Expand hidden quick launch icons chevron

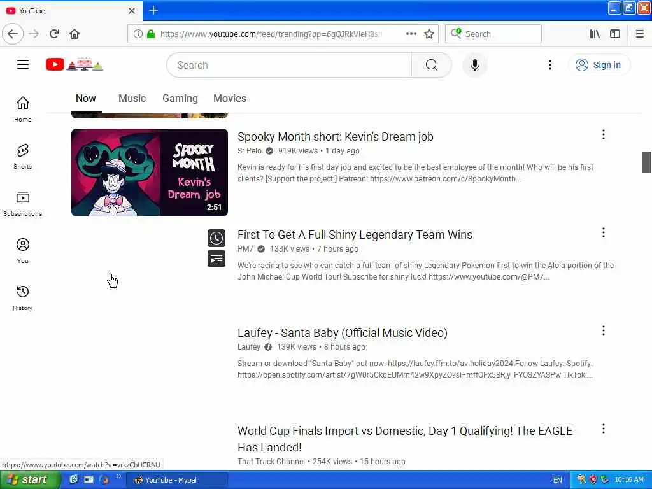tap(118, 476)
